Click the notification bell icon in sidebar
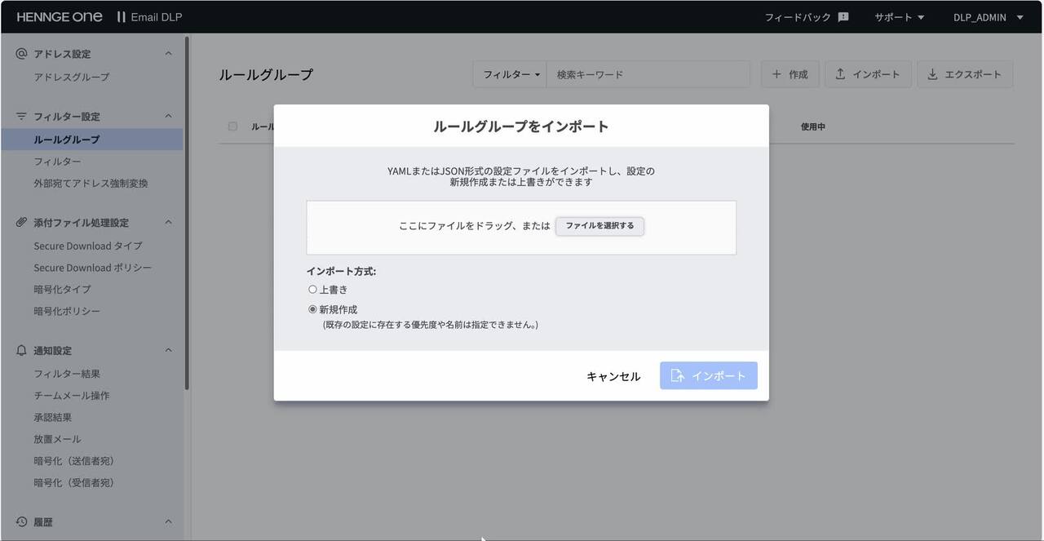Screen dimensions: 1044x541 pyautogui.click(x=22, y=351)
